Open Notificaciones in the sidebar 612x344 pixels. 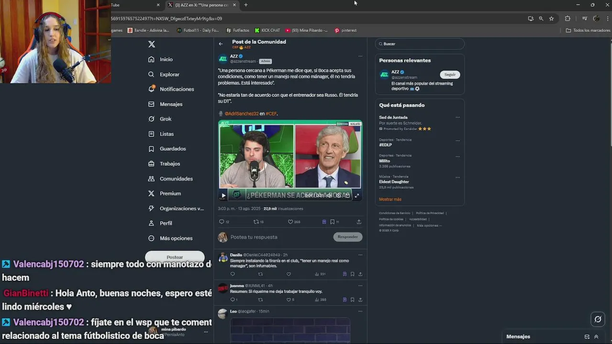171,89
